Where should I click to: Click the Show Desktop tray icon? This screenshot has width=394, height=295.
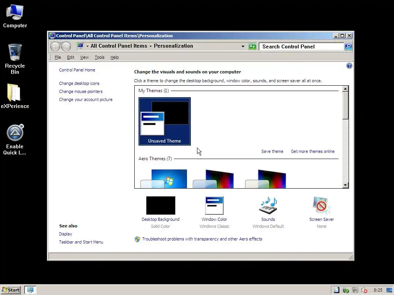tap(389, 290)
